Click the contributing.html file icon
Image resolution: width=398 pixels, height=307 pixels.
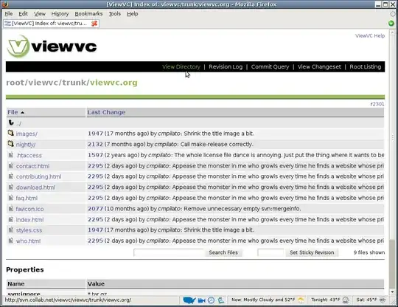(x=10, y=176)
